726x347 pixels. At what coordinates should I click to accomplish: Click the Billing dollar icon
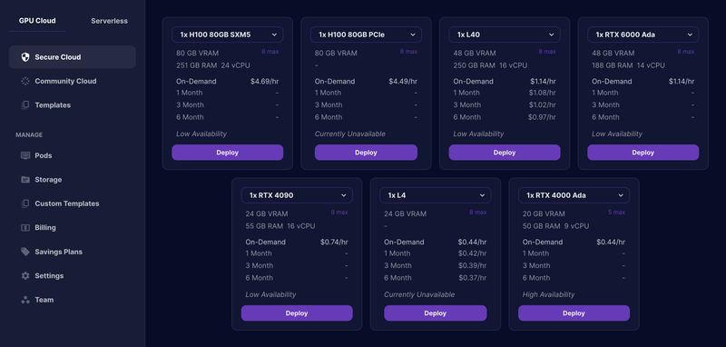25,227
